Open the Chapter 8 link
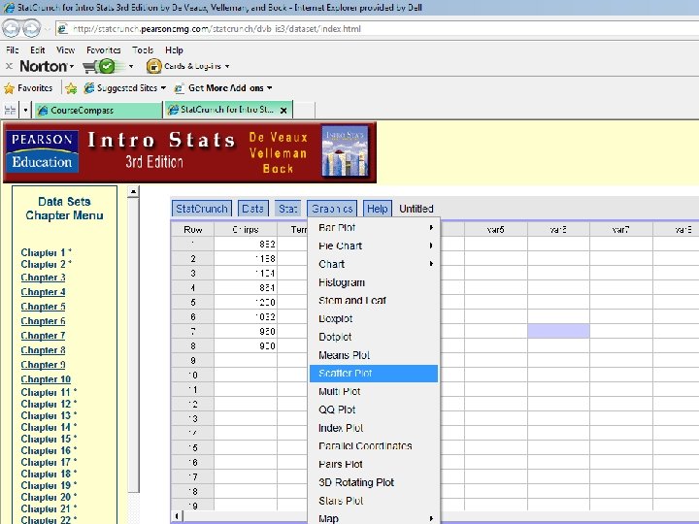699x524 pixels. point(44,350)
